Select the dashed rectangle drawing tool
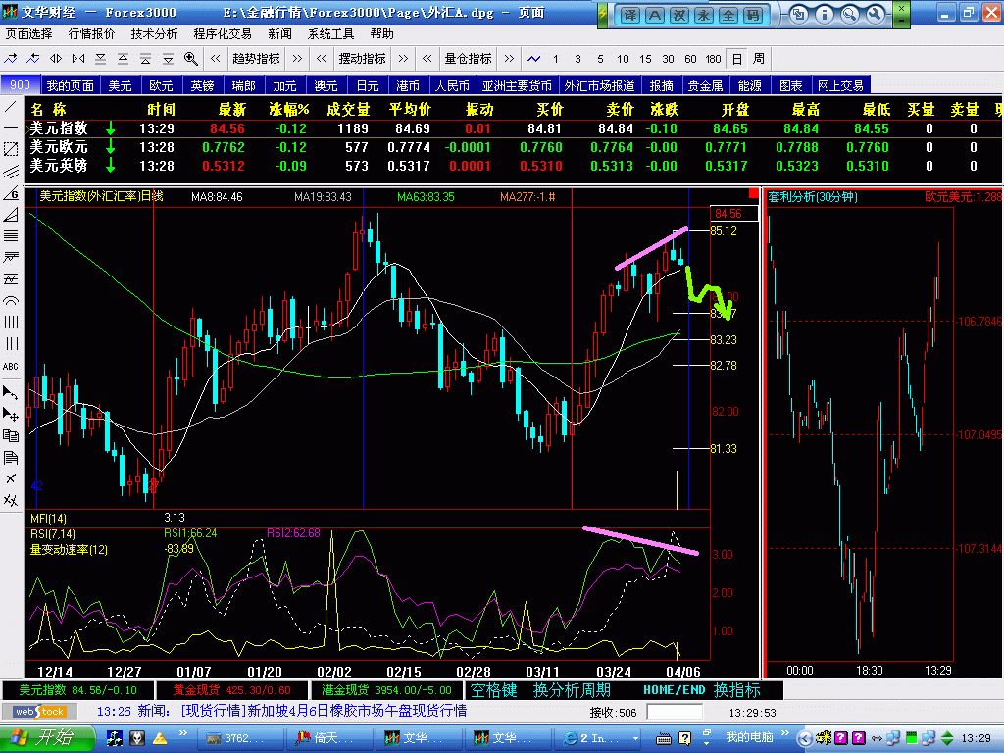The height and width of the screenshot is (753, 1004). (11, 150)
